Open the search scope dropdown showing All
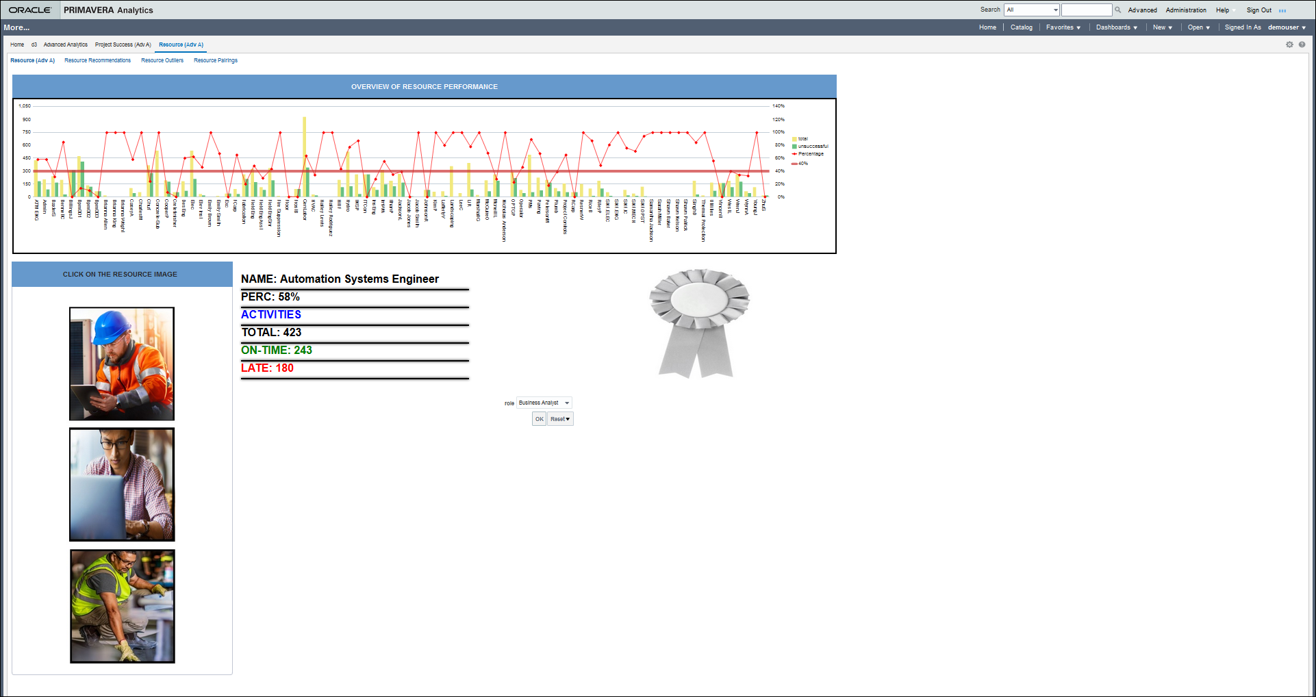1316x697 pixels. click(x=1032, y=10)
